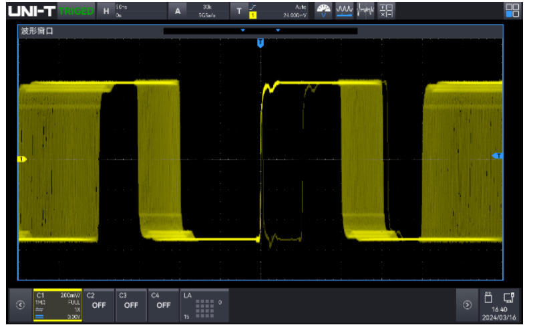Click the USB storage status icon

[x=488, y=298]
